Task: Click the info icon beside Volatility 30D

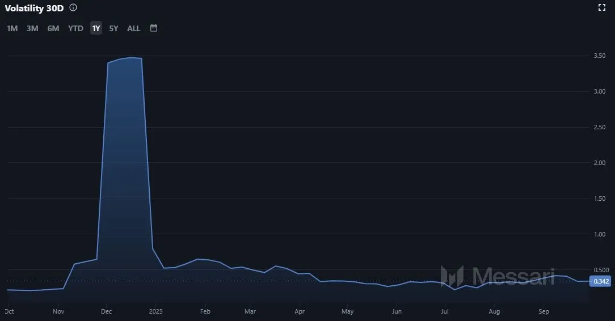Action: [73, 8]
